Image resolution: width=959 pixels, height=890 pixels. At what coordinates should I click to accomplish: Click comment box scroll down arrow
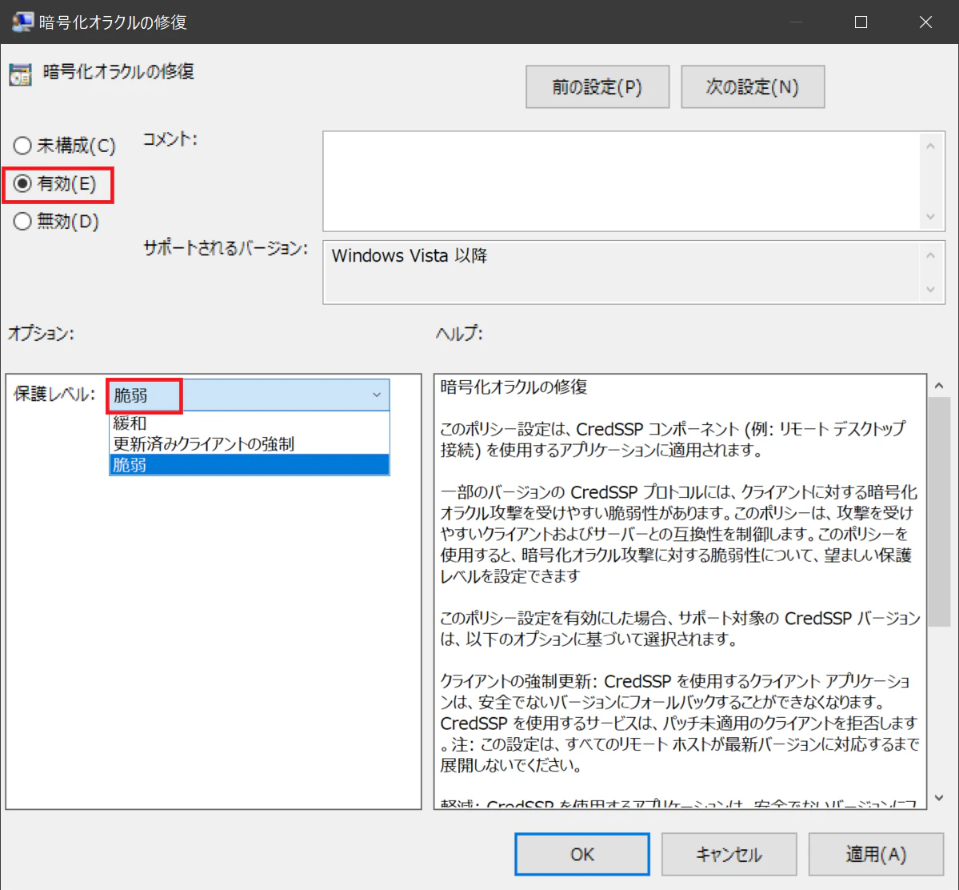pos(930,217)
